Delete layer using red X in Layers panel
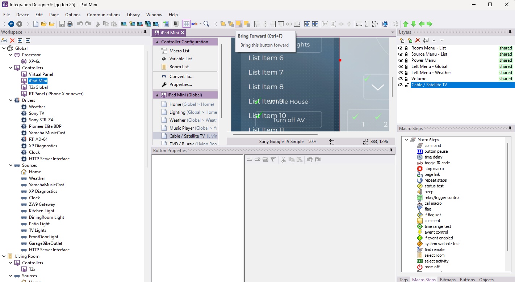The width and height of the screenshot is (515, 282). click(x=418, y=40)
